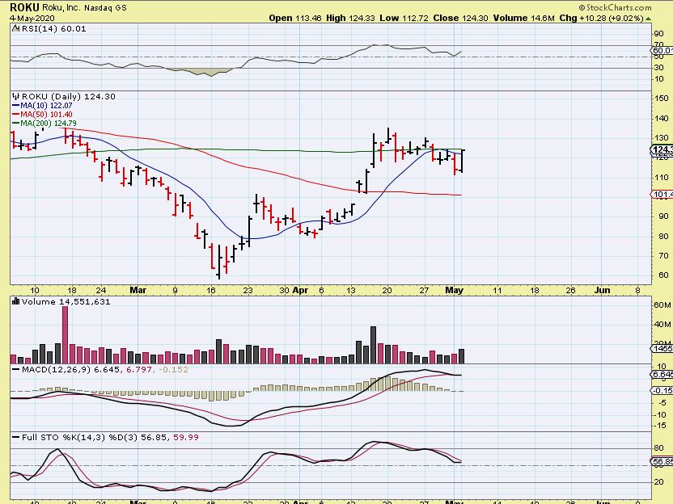Click the '4-May-2020' chart date
Screen dimensions: 673x504
pos(32,19)
